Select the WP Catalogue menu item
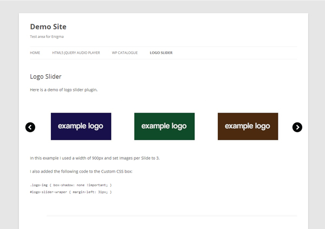 (x=125, y=53)
